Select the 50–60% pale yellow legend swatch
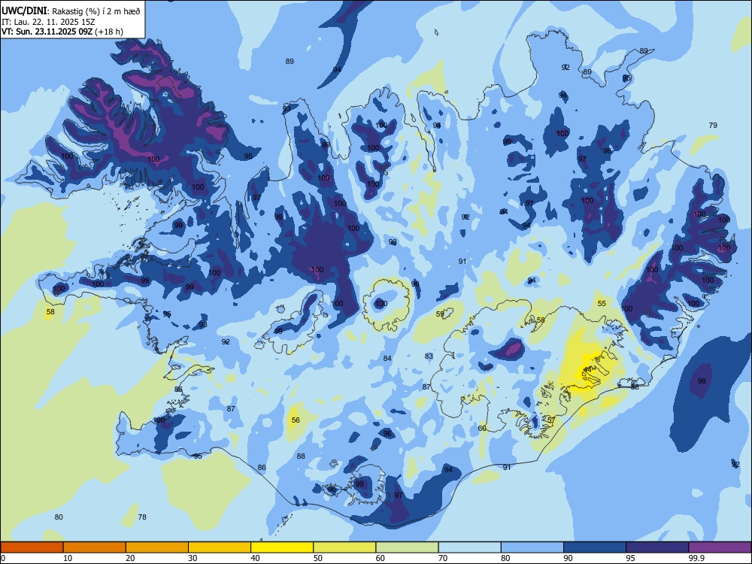 tap(344, 547)
